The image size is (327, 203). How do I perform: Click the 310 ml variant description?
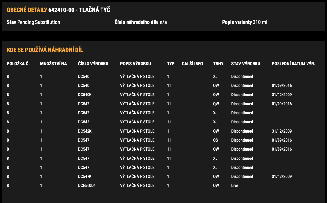pyautogui.click(x=260, y=22)
